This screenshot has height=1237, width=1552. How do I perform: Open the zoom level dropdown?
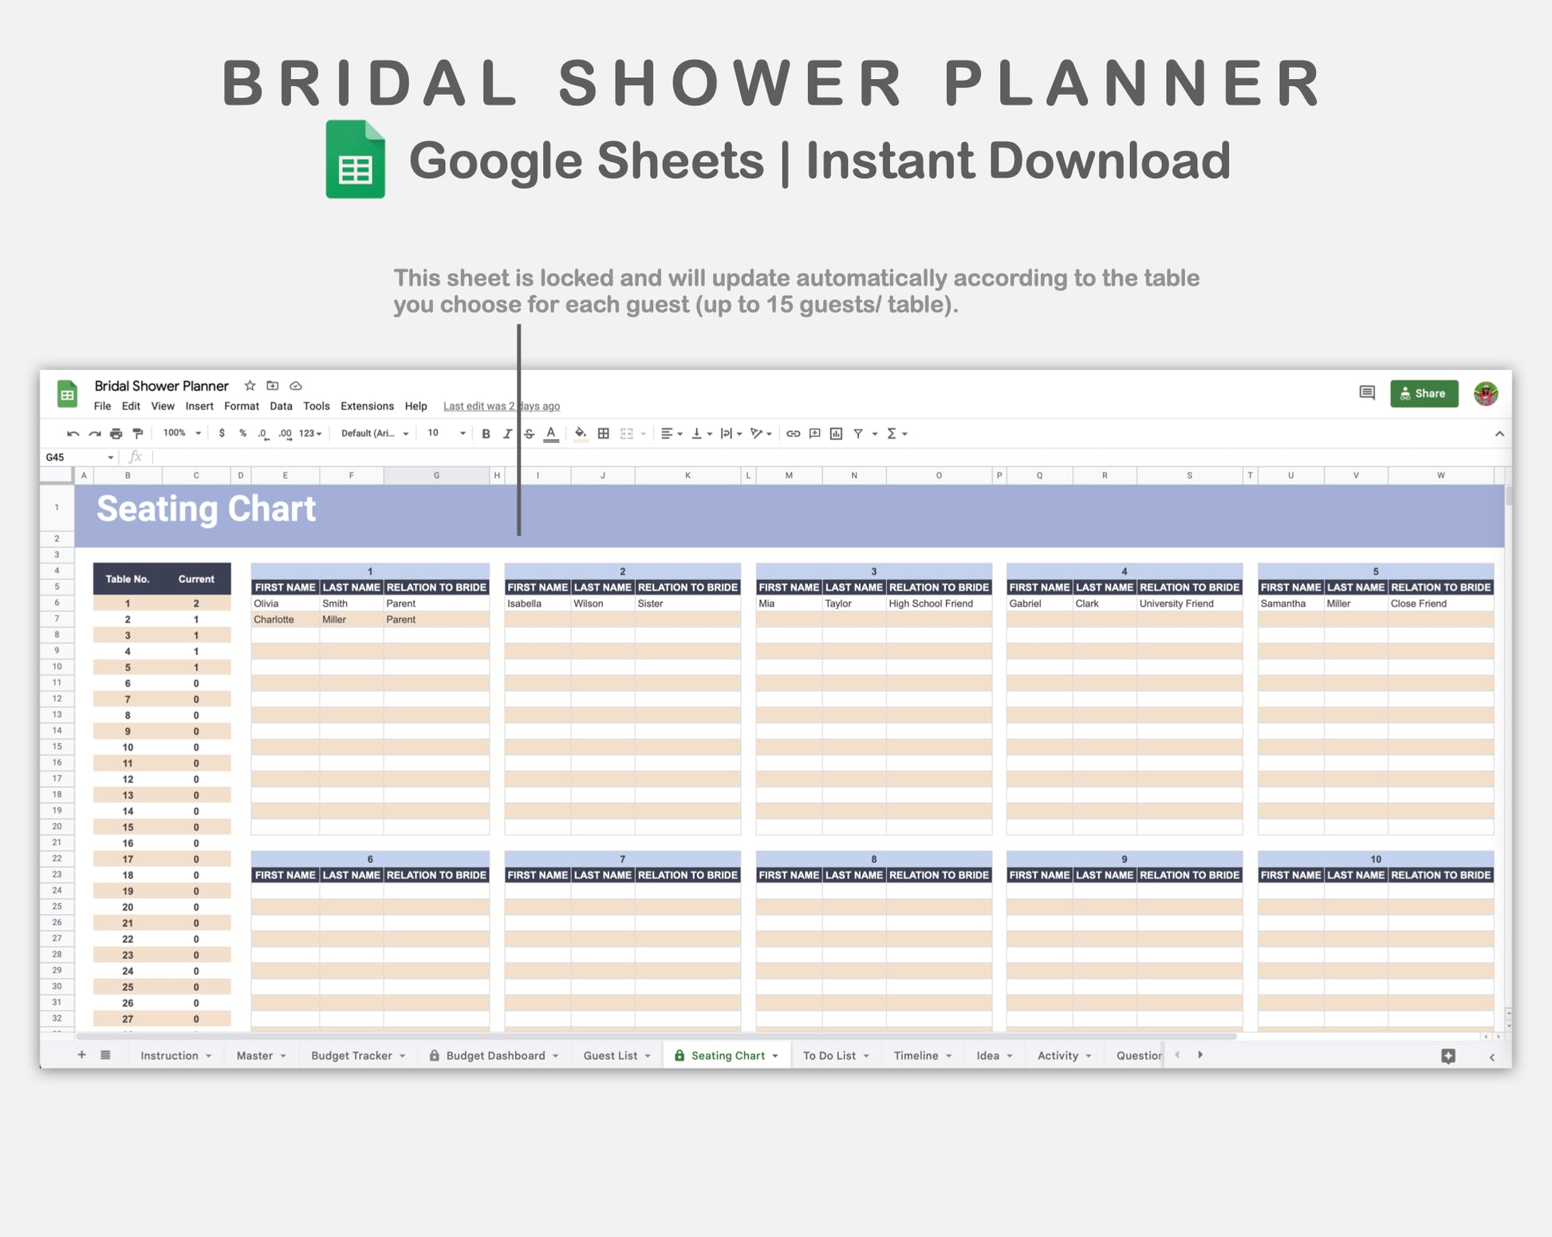pos(182,433)
